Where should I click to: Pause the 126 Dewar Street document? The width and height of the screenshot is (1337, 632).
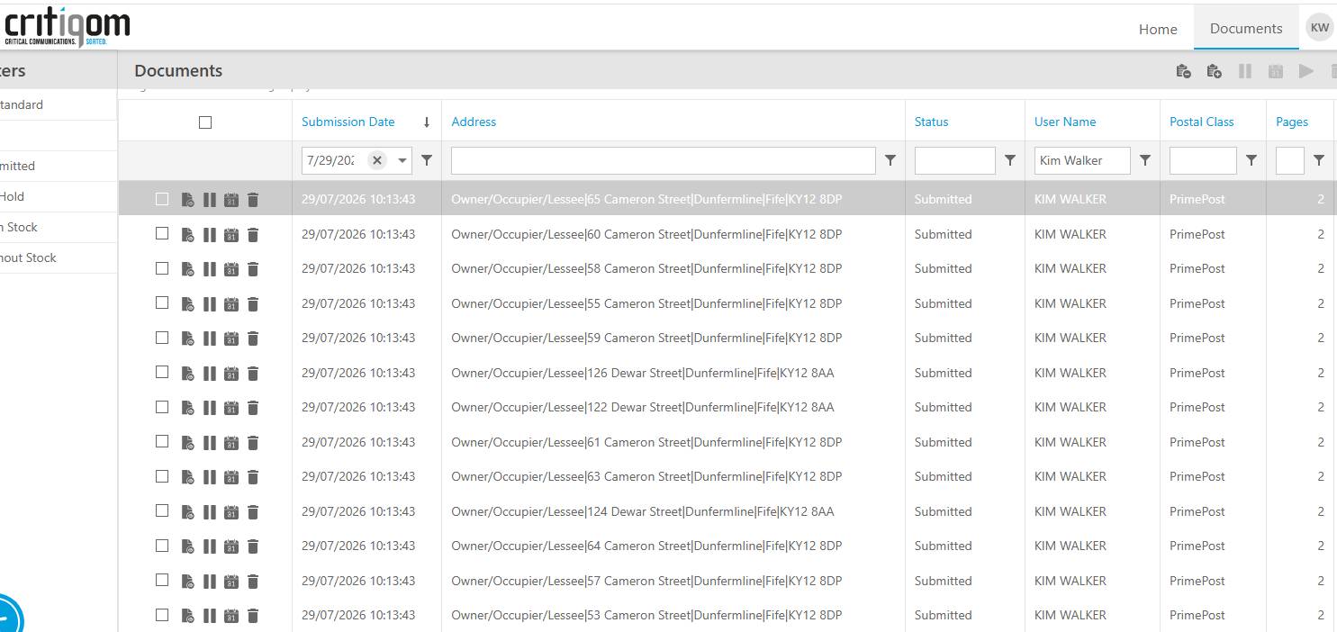pos(210,374)
